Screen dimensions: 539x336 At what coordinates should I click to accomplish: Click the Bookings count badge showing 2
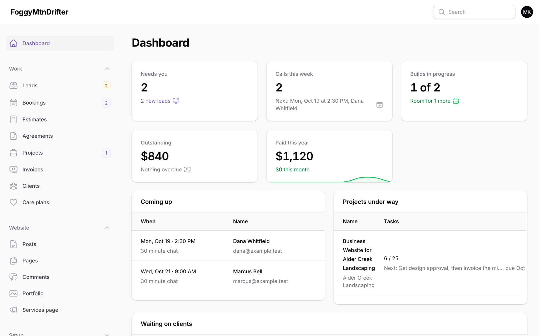106,103
